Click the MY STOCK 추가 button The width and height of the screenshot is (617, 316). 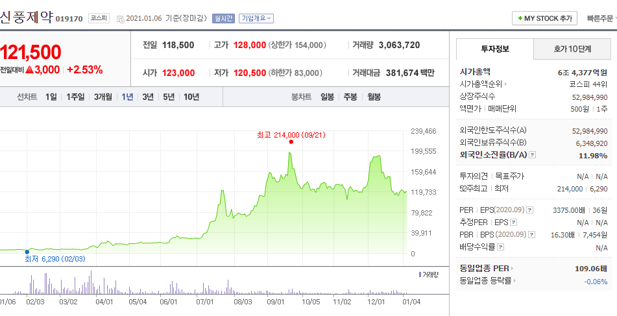coord(544,19)
